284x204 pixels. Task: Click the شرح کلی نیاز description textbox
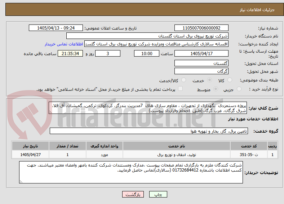(148, 108)
